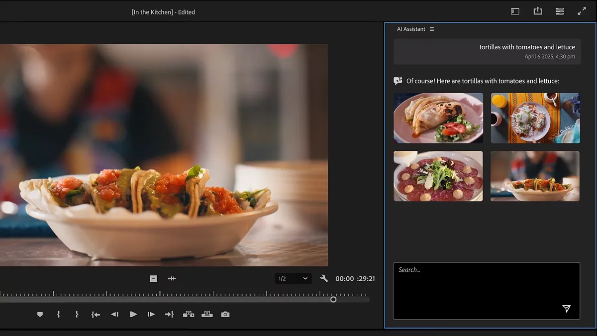This screenshot has width=597, height=336.
Task: Click the Extract edit icon
Action: tap(207, 315)
